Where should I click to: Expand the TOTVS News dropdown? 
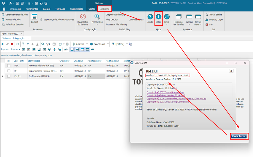(x=201, y=24)
